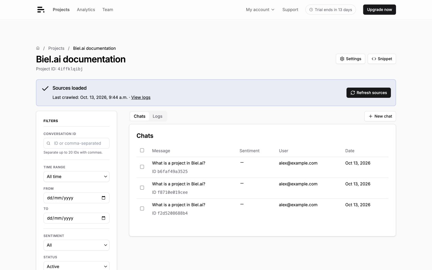Open the Snippet button
Screen dimensions: 432x270
(382, 59)
